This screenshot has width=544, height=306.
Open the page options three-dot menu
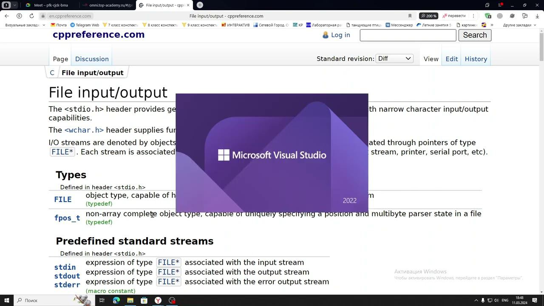[473, 16]
